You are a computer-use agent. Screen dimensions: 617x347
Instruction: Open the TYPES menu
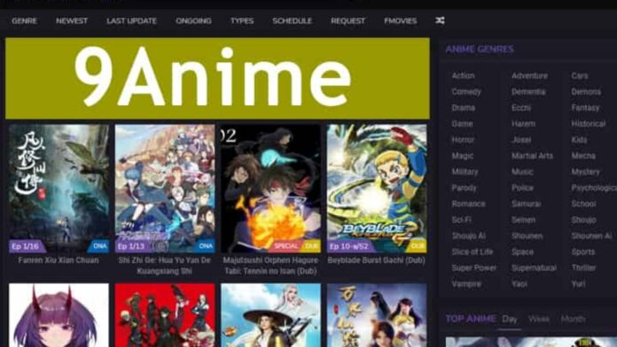pyautogui.click(x=242, y=21)
